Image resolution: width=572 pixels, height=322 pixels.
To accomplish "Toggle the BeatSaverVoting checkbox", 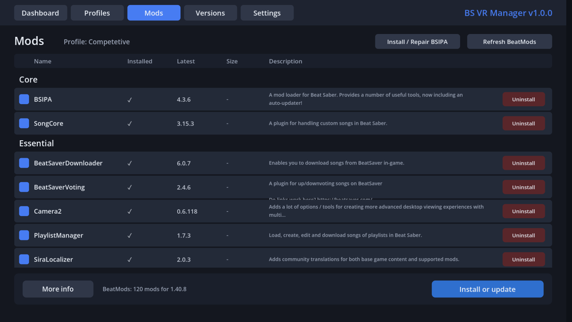I will pyautogui.click(x=24, y=187).
